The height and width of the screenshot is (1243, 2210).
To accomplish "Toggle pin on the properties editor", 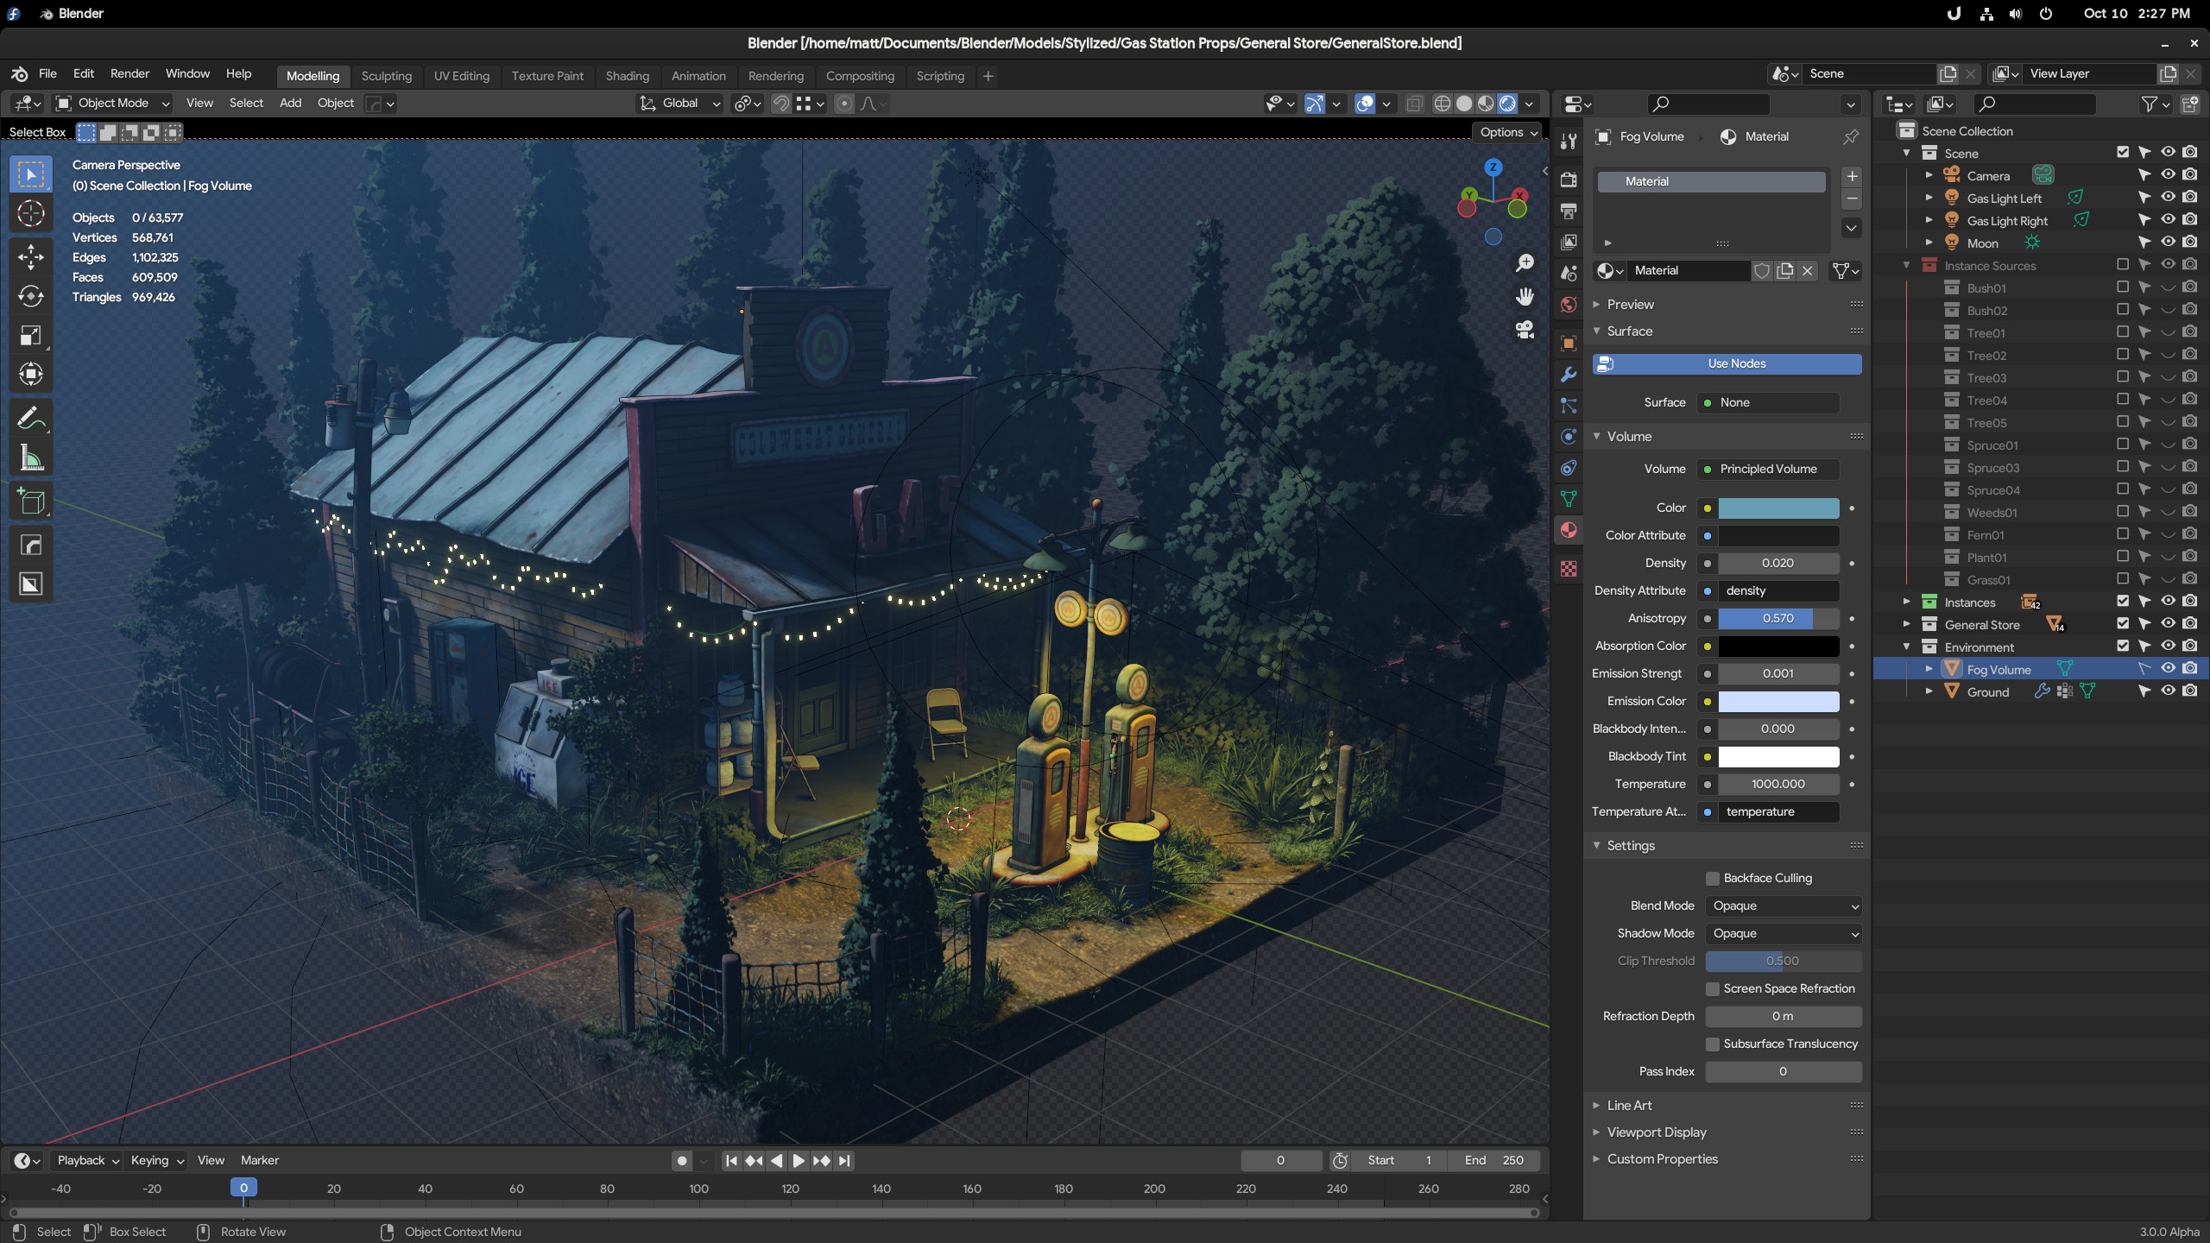I will 1851,136.
